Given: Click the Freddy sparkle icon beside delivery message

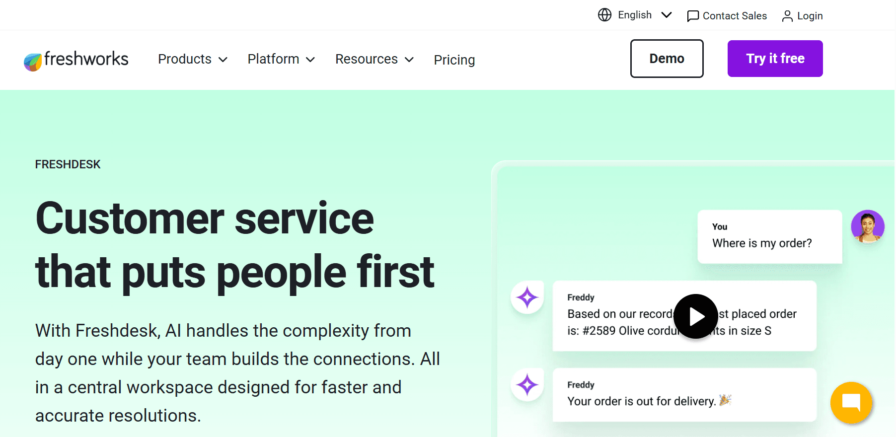Looking at the screenshot, I should tap(527, 385).
